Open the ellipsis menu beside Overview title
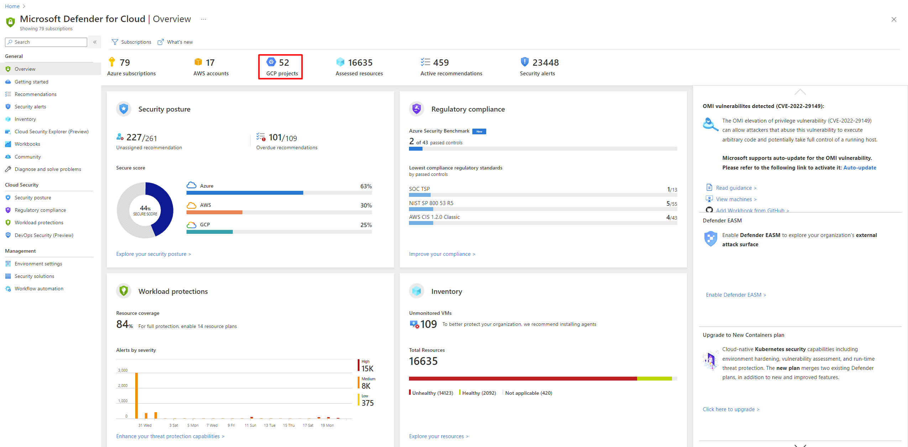The height and width of the screenshot is (447, 908). [203, 19]
